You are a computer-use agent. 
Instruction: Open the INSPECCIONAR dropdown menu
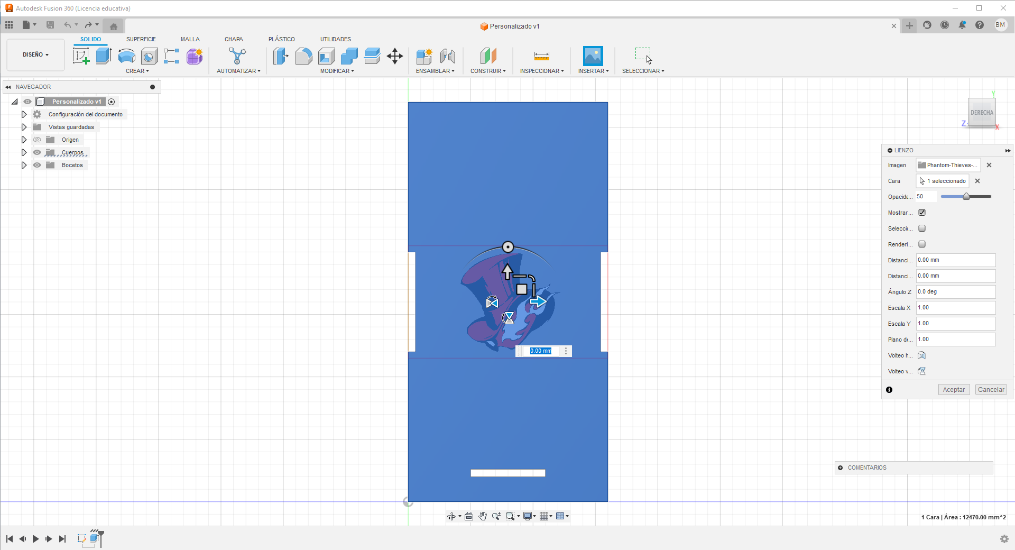pos(542,71)
